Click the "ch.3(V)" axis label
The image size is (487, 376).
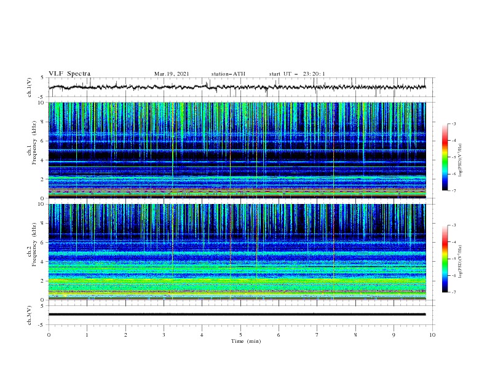click(30, 315)
